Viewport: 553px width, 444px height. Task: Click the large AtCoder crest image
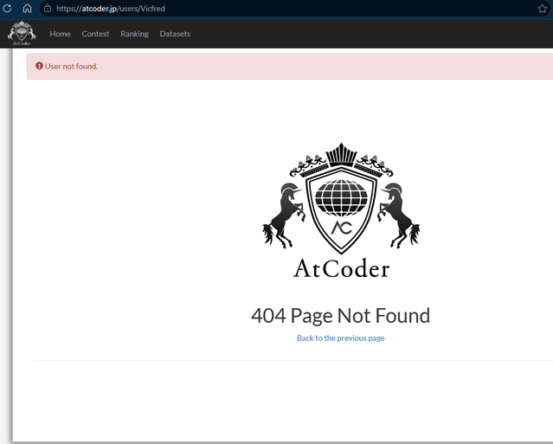point(341,210)
